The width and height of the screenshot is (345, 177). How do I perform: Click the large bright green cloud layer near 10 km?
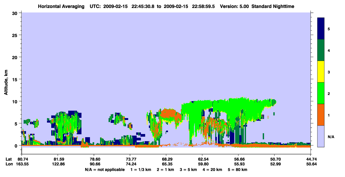pos(228,106)
